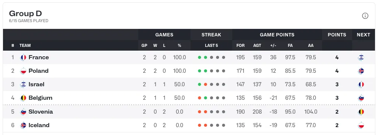Open the France team link

(x=39, y=57)
